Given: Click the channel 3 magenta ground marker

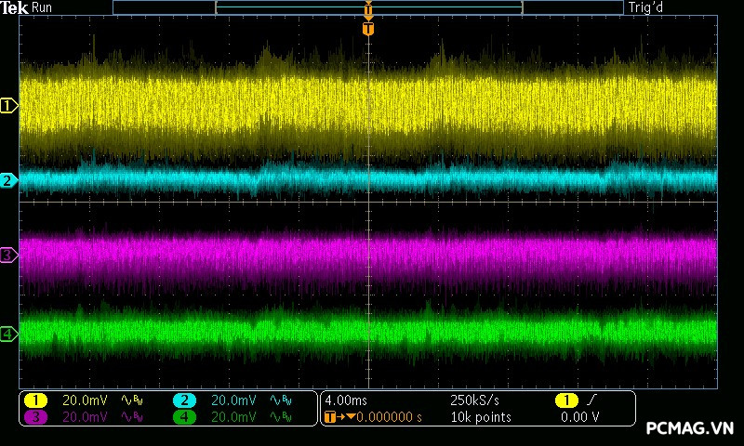Looking at the screenshot, I should [x=8, y=255].
